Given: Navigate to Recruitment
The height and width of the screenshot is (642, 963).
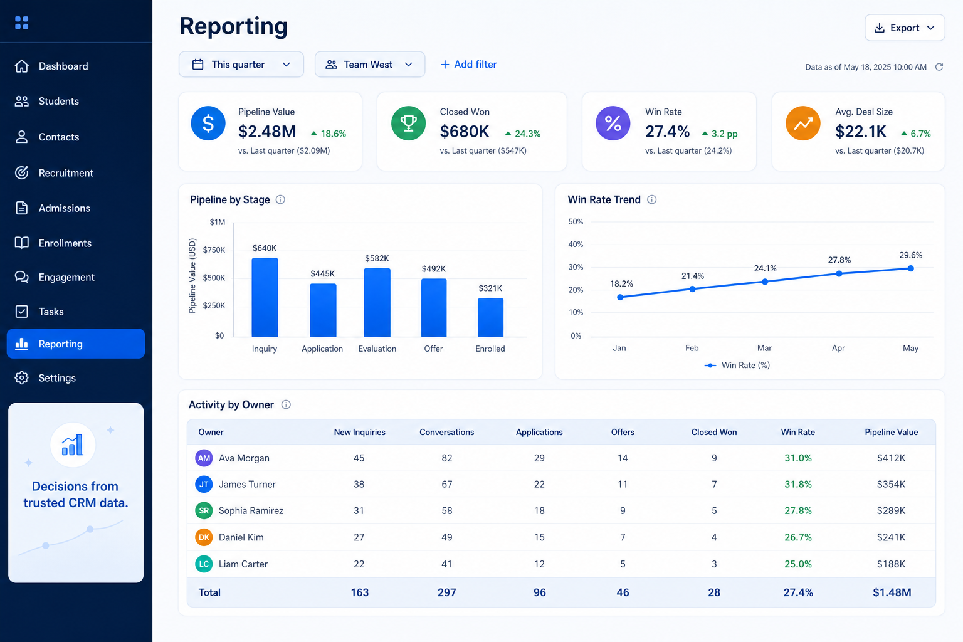Looking at the screenshot, I should click(x=76, y=172).
